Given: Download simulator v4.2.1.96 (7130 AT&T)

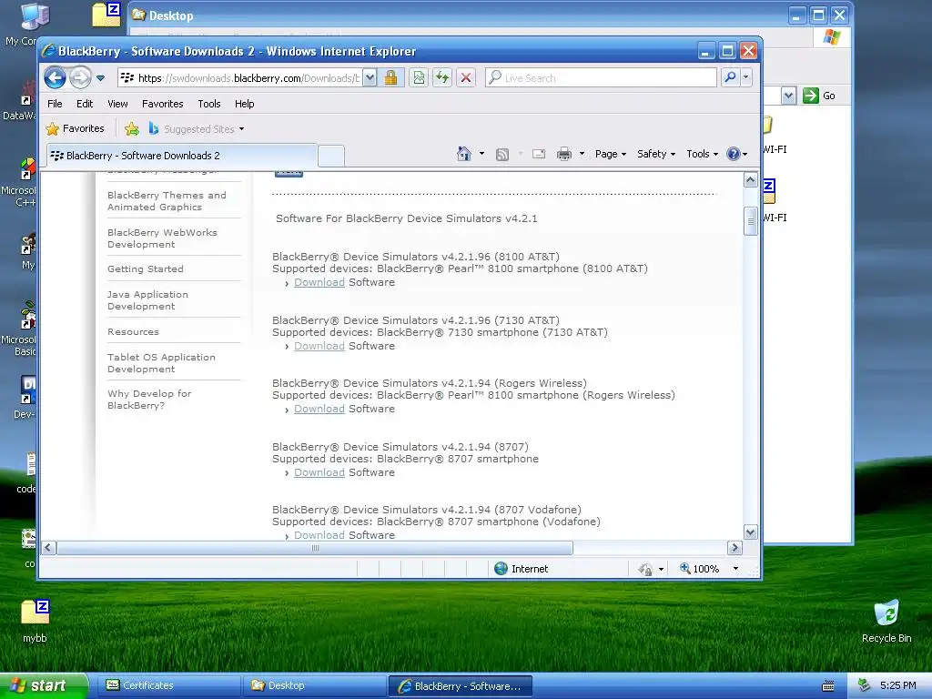Looking at the screenshot, I should [x=319, y=346].
